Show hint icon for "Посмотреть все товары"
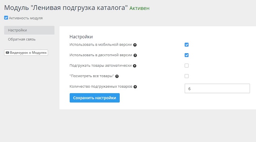The height and width of the screenshot is (142, 256). [117, 76]
